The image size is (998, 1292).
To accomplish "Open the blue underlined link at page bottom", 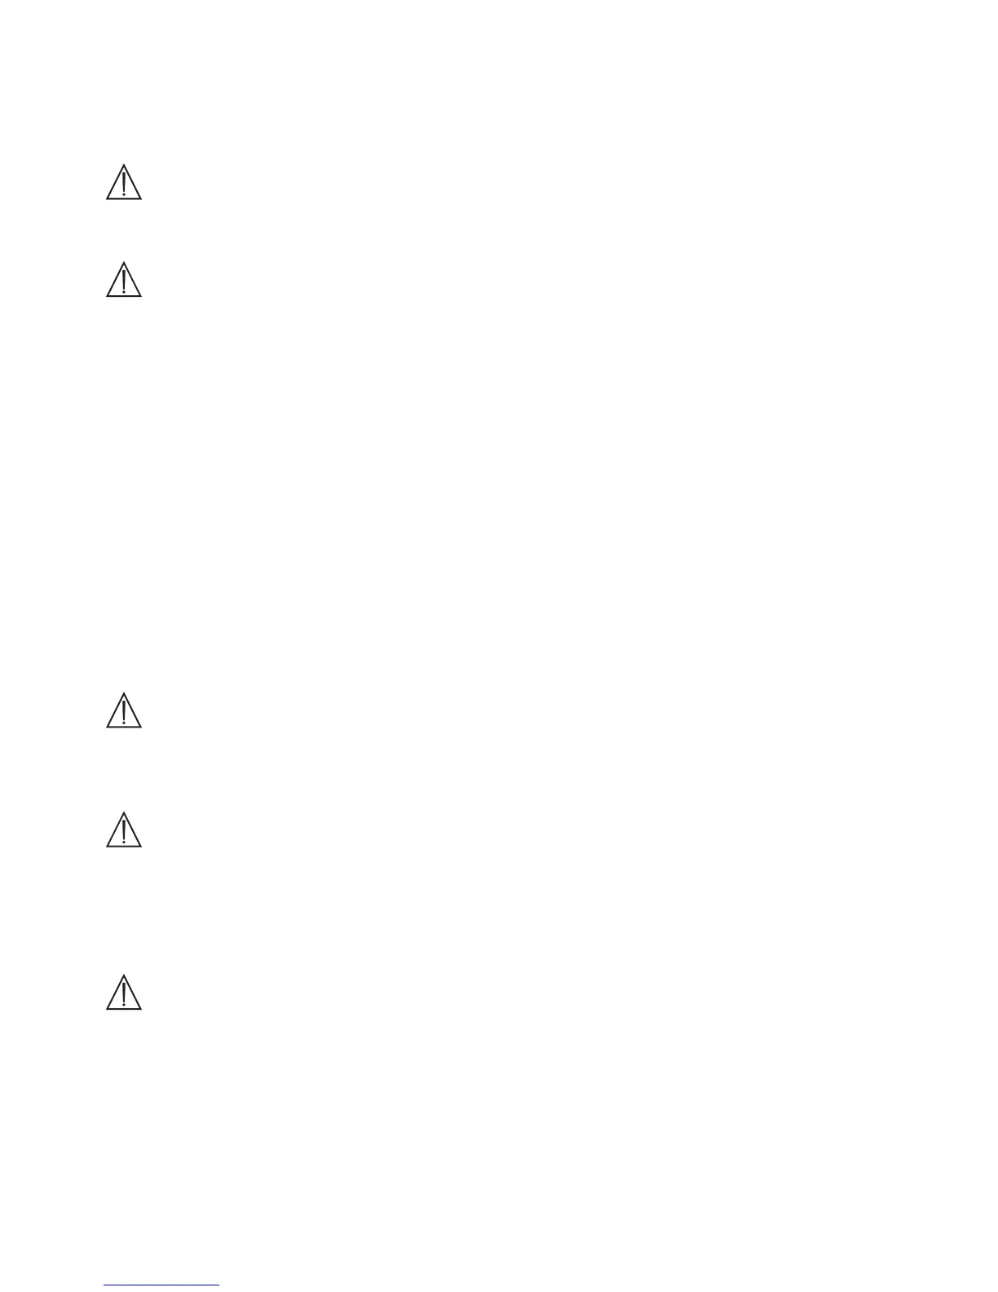I will pyautogui.click(x=161, y=1285).
